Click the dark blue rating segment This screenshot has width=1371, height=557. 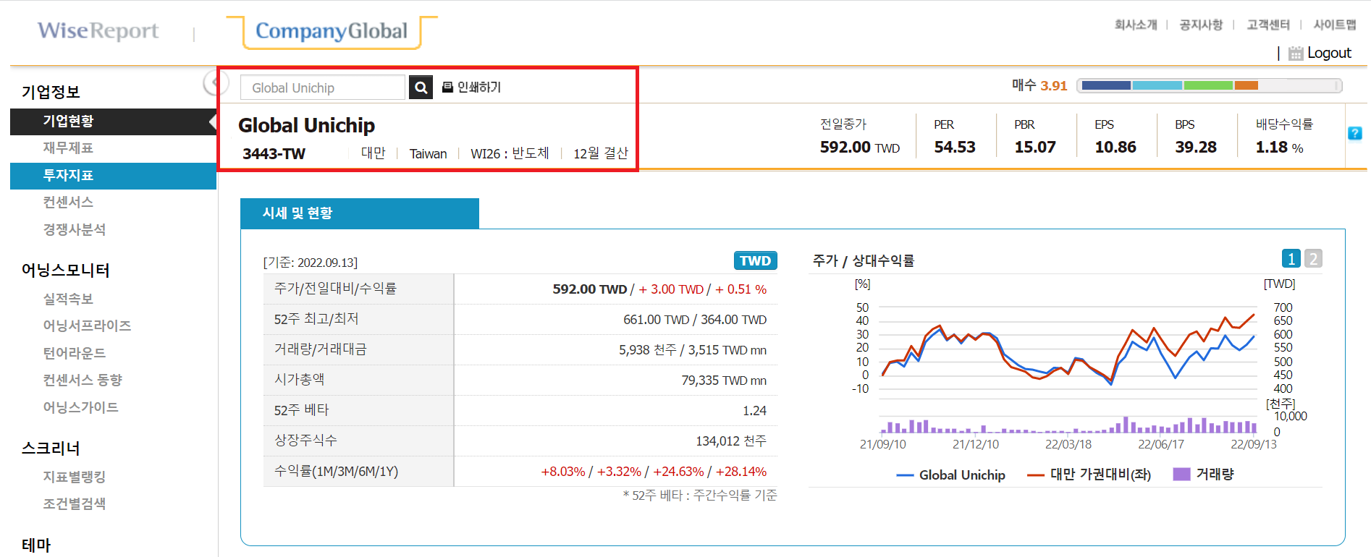pyautogui.click(x=1106, y=85)
